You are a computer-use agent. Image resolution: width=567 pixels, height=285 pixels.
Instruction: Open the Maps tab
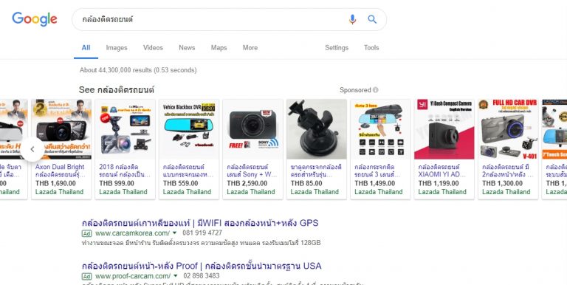coord(219,48)
